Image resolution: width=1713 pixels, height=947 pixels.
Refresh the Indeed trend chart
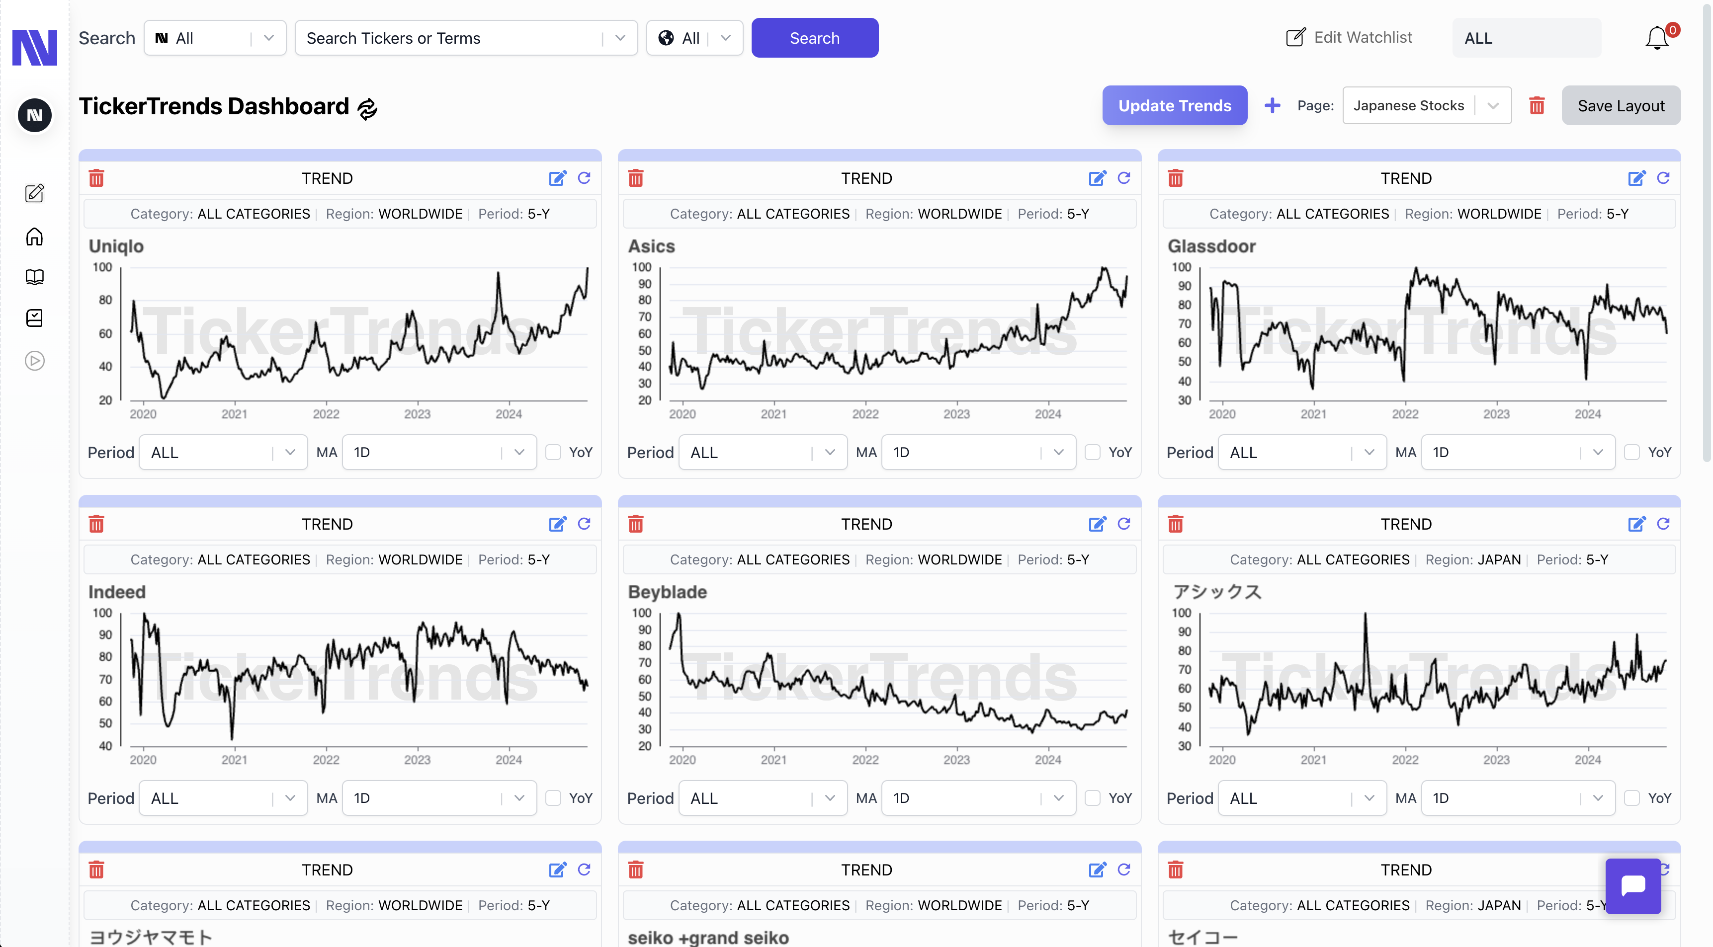click(585, 523)
